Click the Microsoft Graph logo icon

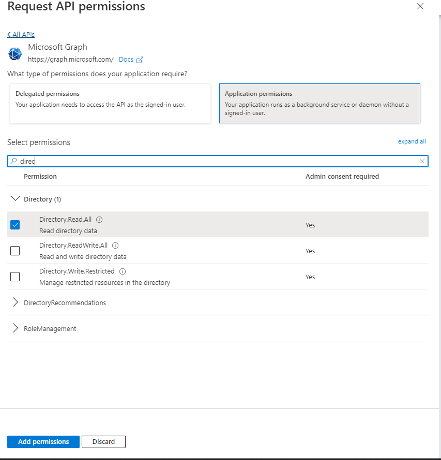16,53
